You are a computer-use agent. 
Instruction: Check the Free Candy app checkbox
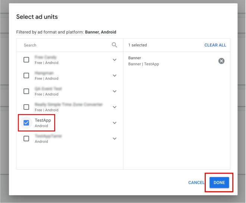tap(26, 59)
